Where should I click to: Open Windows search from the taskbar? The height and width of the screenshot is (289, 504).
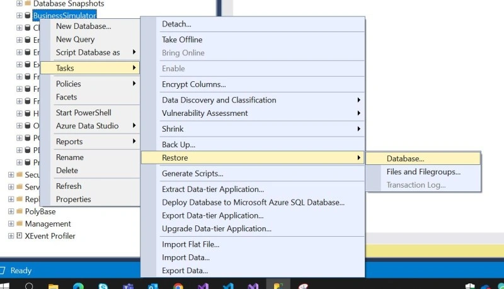pos(29,285)
